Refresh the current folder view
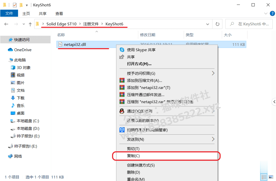 [217, 24]
